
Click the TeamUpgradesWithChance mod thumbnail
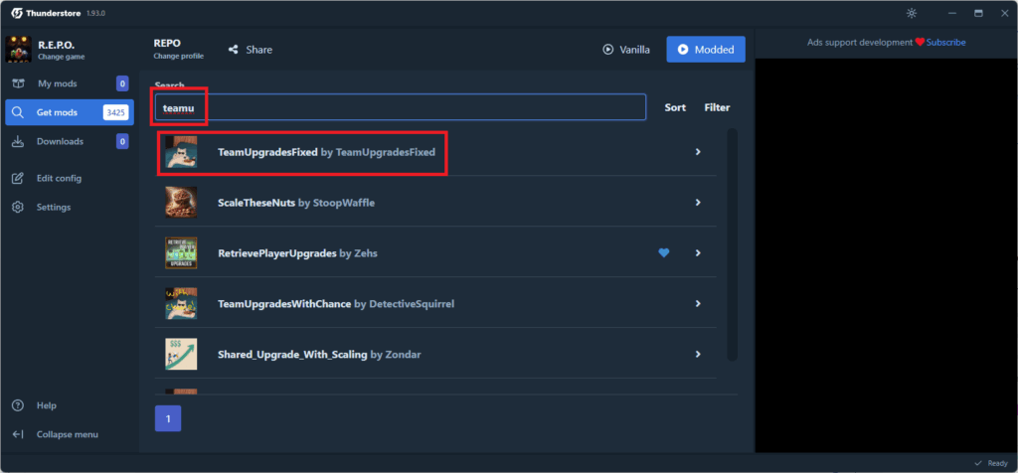pyautogui.click(x=181, y=304)
